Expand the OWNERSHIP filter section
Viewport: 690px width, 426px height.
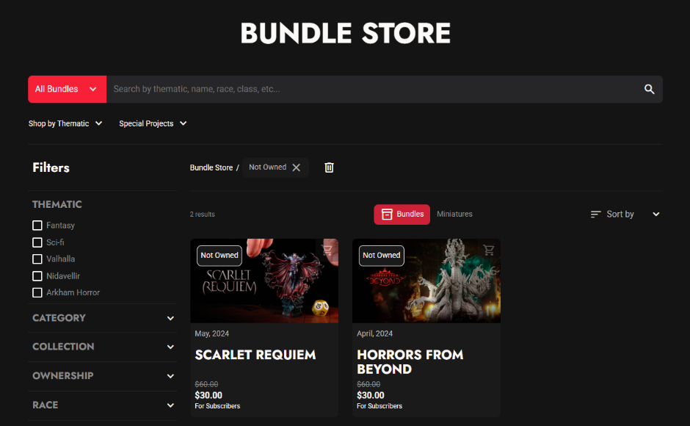click(103, 376)
